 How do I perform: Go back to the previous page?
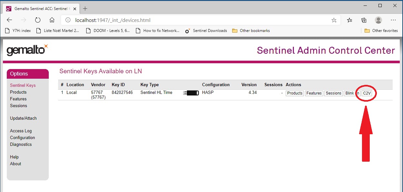click(9, 20)
